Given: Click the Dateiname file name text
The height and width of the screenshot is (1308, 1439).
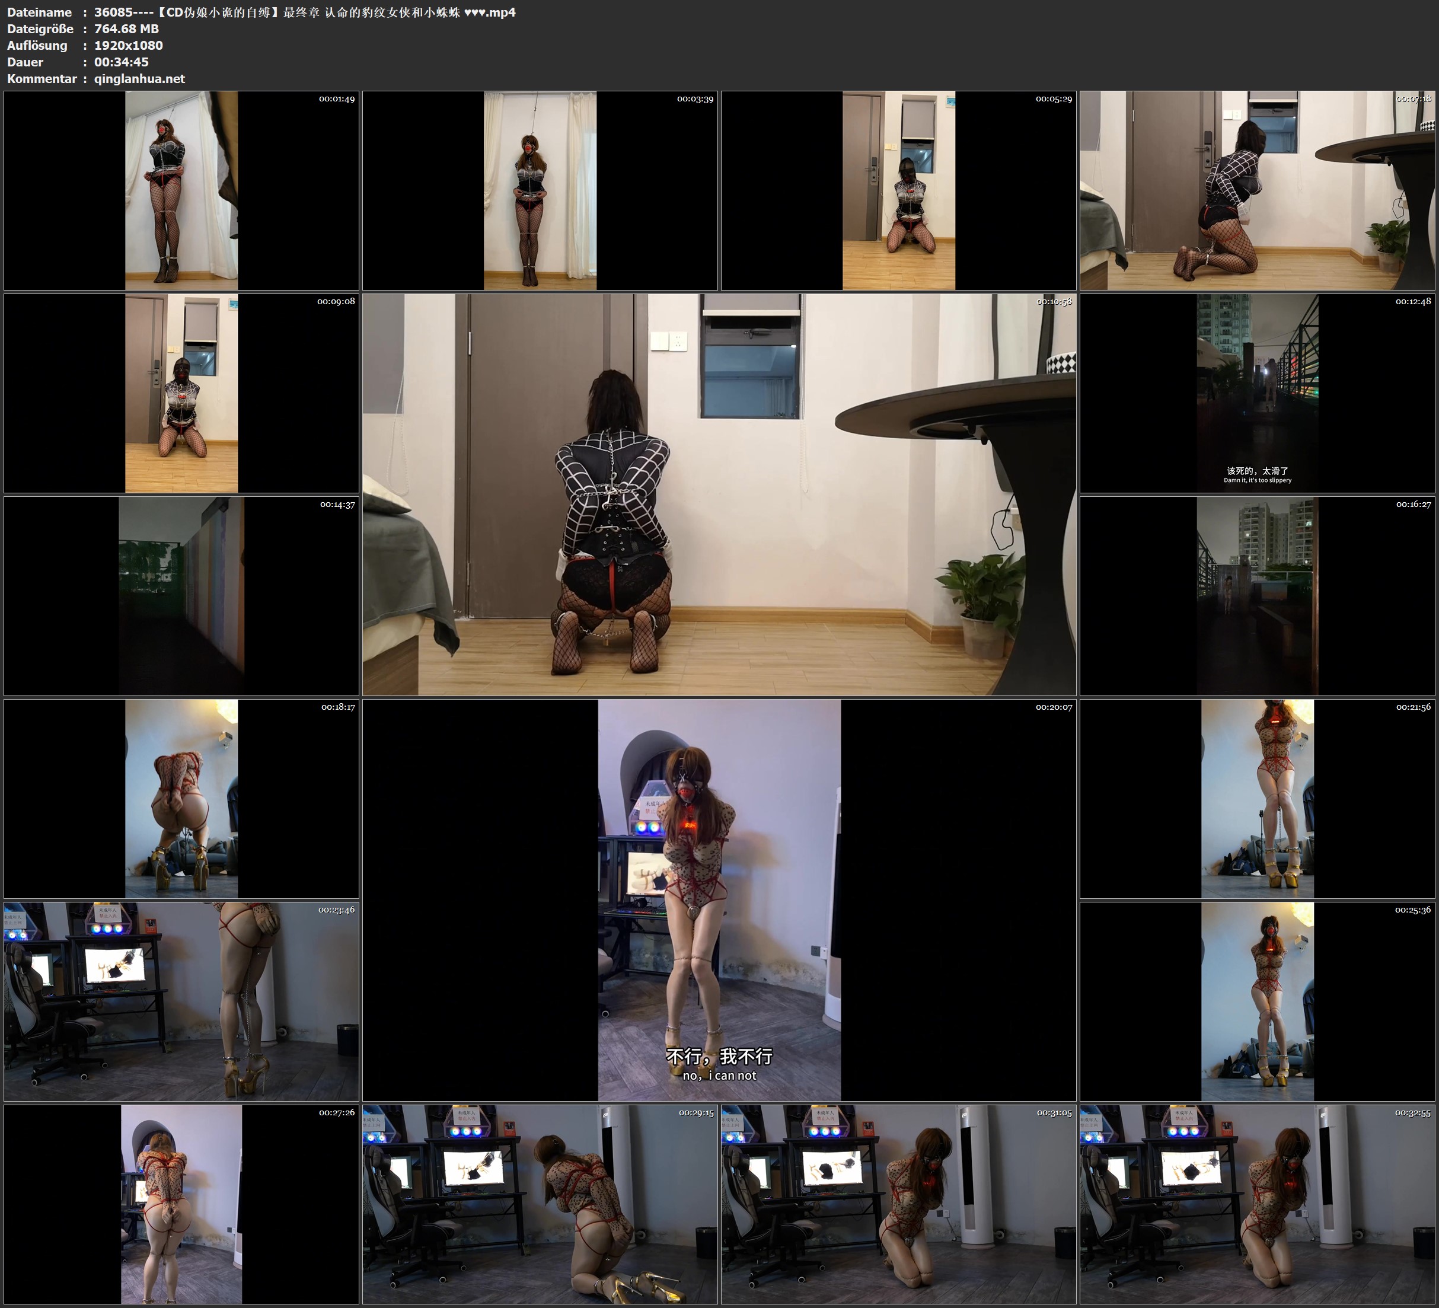Looking at the screenshot, I should 305,12.
